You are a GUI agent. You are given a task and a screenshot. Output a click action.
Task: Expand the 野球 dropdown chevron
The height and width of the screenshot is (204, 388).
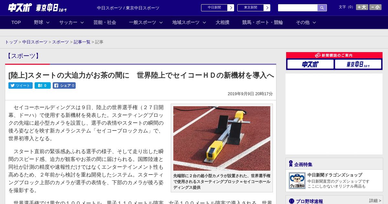[48, 22]
